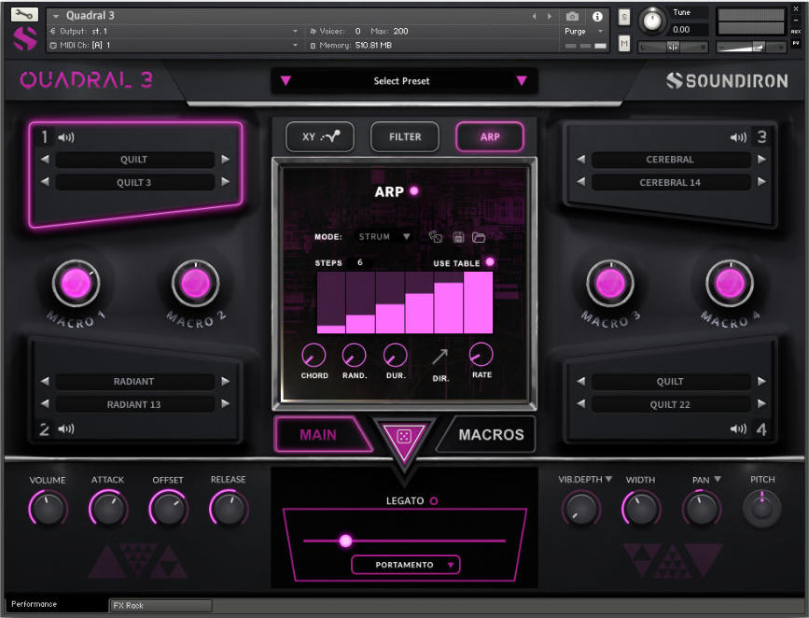This screenshot has width=809, height=618.
Task: Click the snapshot camera icon in the header
Action: point(572,16)
